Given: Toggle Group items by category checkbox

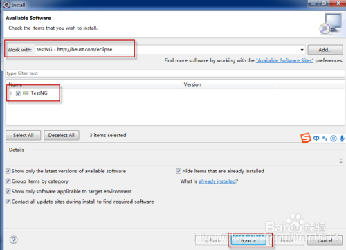Looking at the screenshot, I should pos(8,181).
